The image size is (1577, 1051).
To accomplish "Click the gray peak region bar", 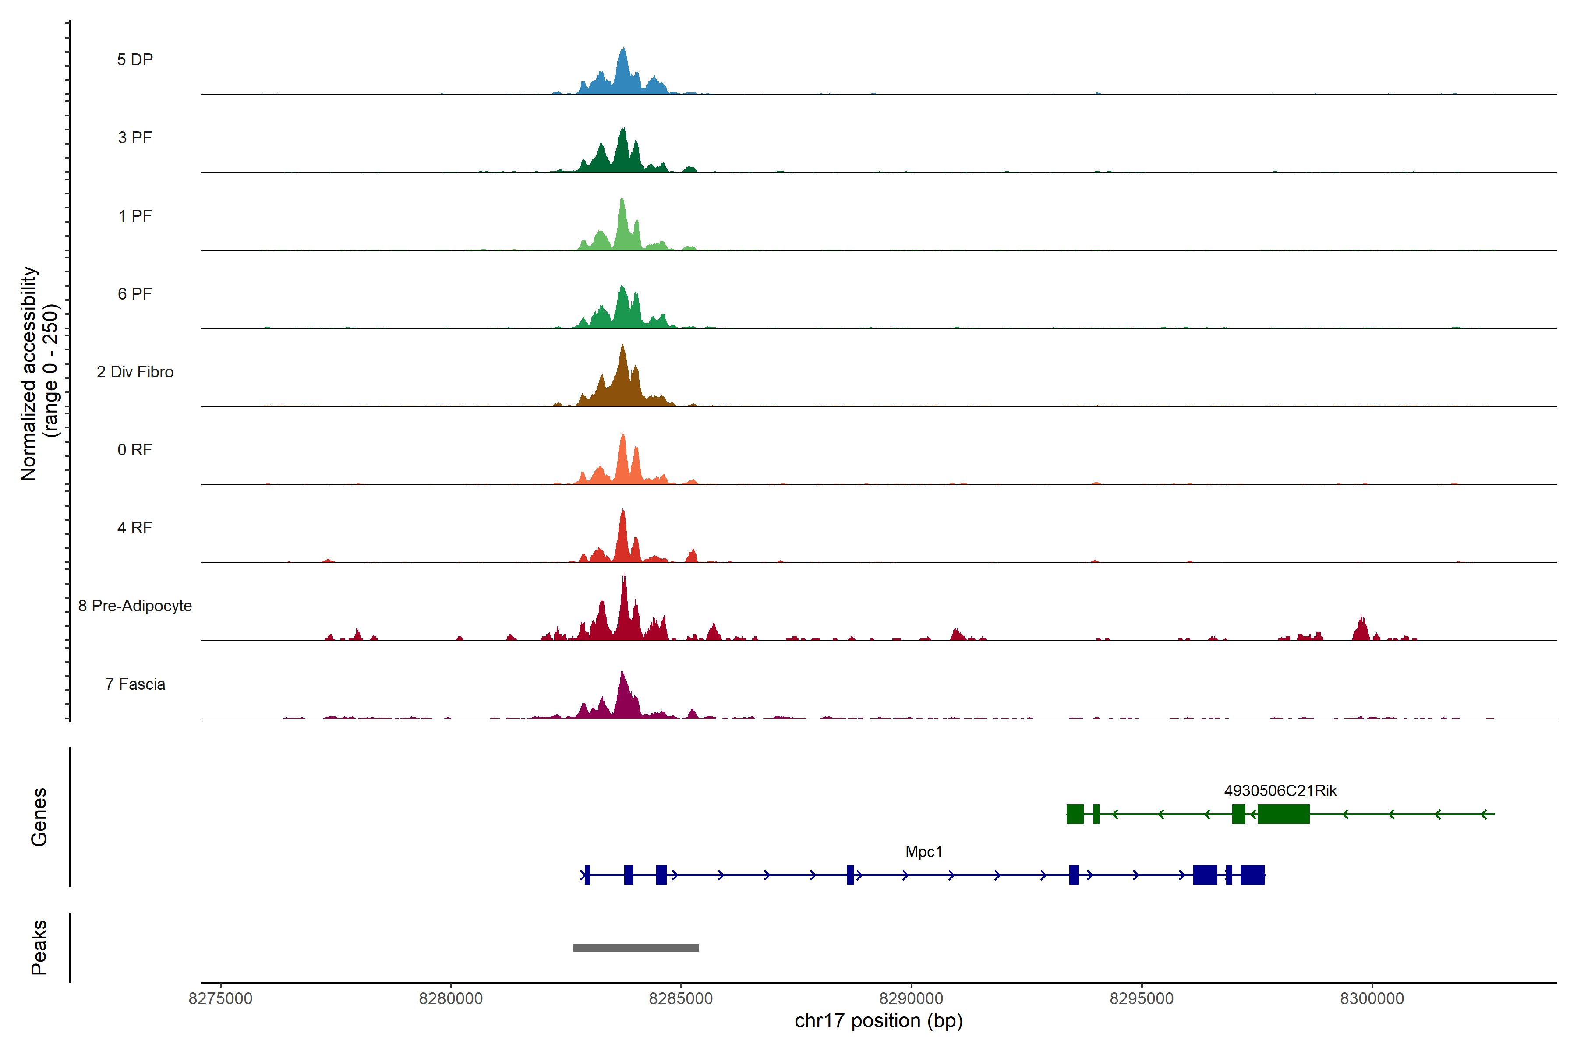I will (x=636, y=948).
